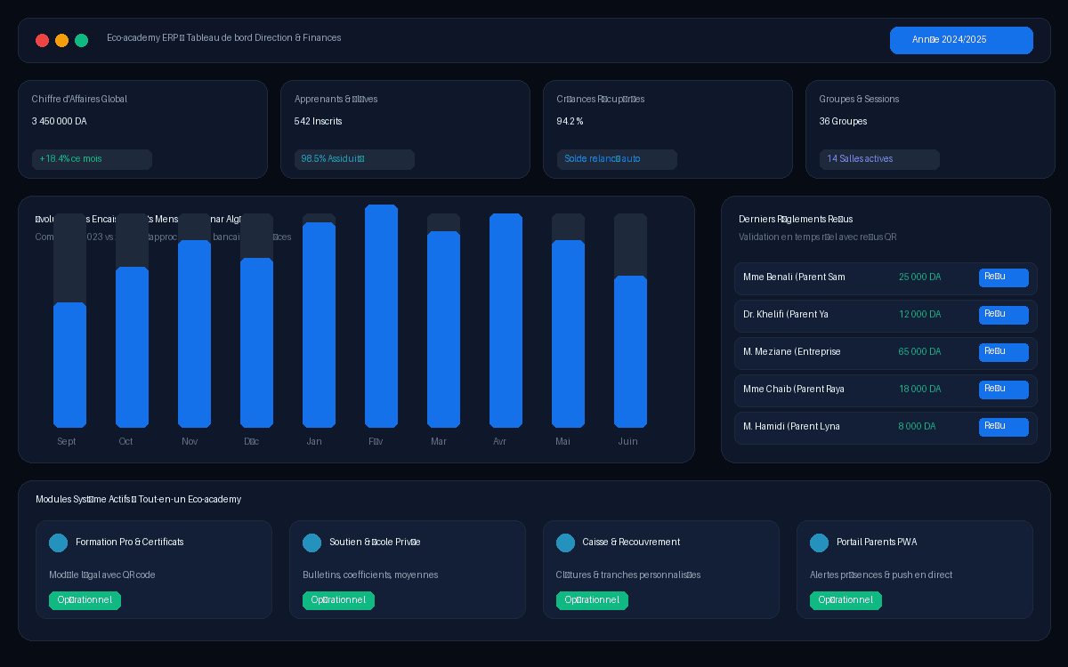This screenshot has width=1068, height=667.
Task: Click the '98.5% Assiduité' badge
Action: [354, 159]
